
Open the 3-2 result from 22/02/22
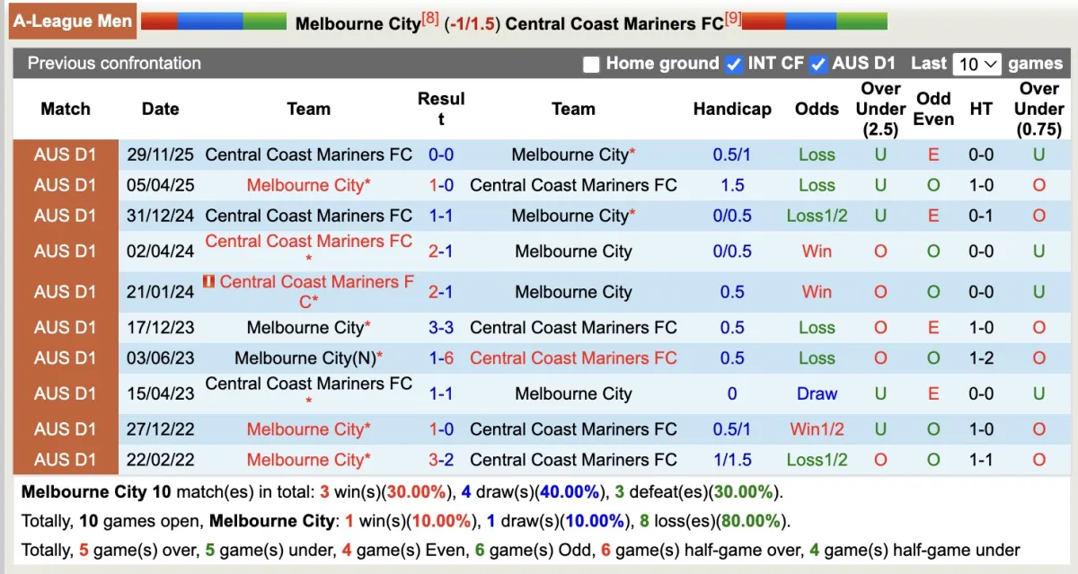441,459
